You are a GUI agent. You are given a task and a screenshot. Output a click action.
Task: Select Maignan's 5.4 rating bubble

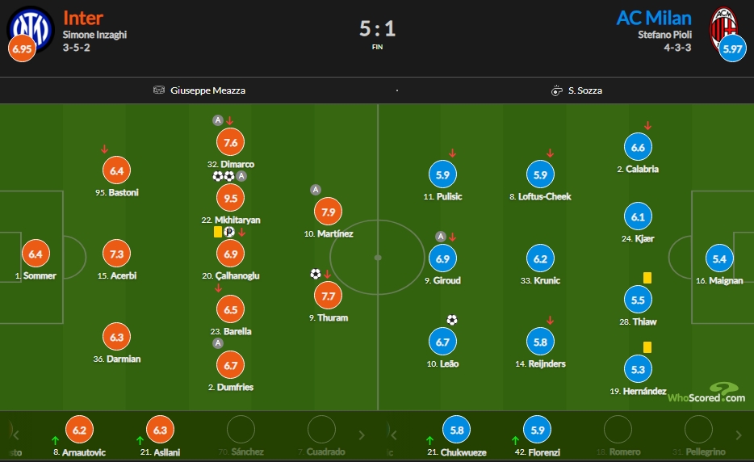[x=719, y=258]
